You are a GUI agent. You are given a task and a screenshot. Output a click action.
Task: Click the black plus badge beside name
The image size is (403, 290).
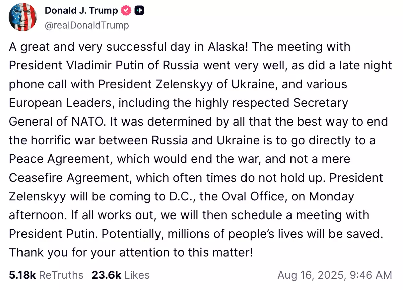(x=139, y=11)
